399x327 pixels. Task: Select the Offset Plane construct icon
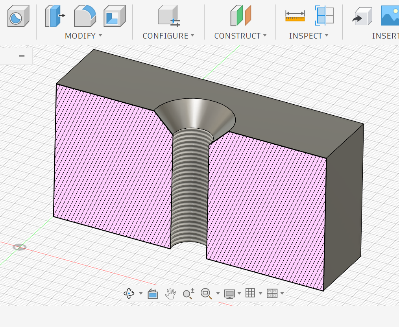pos(241,16)
